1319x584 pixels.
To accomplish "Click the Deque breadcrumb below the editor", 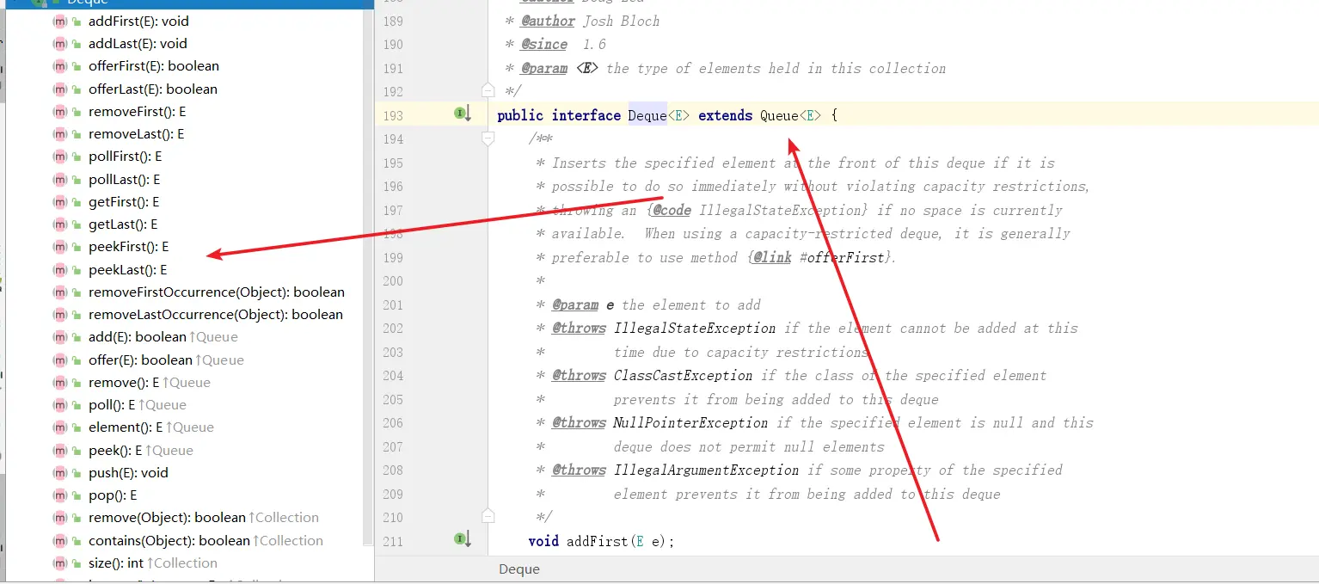I will click(x=519, y=569).
